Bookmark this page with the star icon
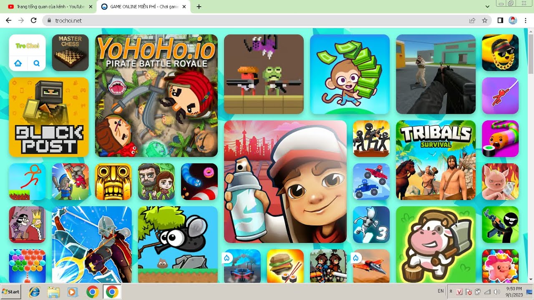Viewport: 534px width, 300px height. pyautogui.click(x=484, y=20)
